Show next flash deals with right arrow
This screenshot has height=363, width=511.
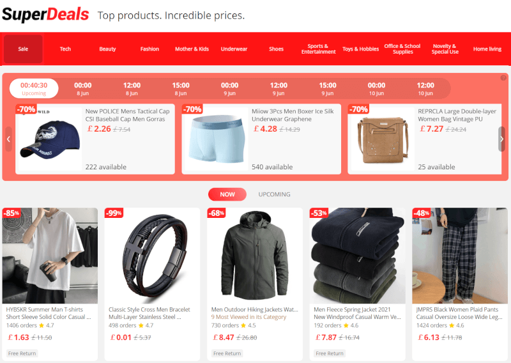click(501, 139)
